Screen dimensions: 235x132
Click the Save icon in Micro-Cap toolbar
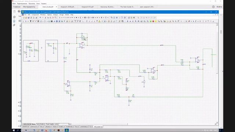click(29, 18)
